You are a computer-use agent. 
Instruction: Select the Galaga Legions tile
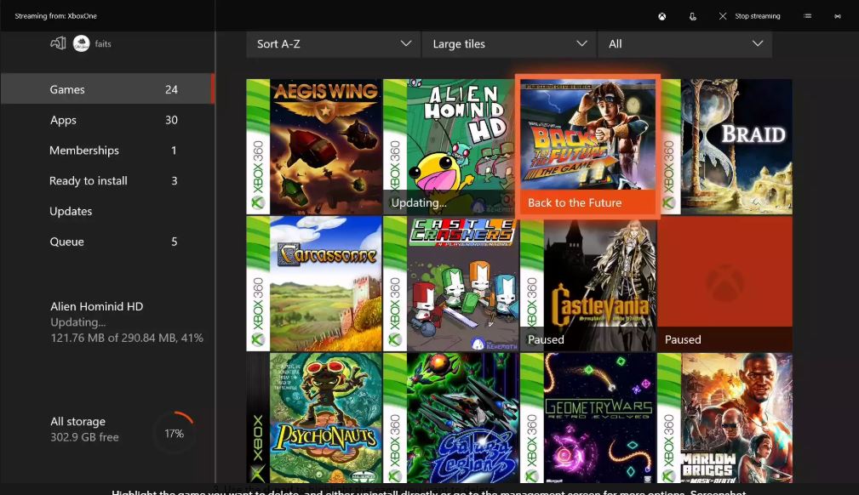pyautogui.click(x=451, y=418)
